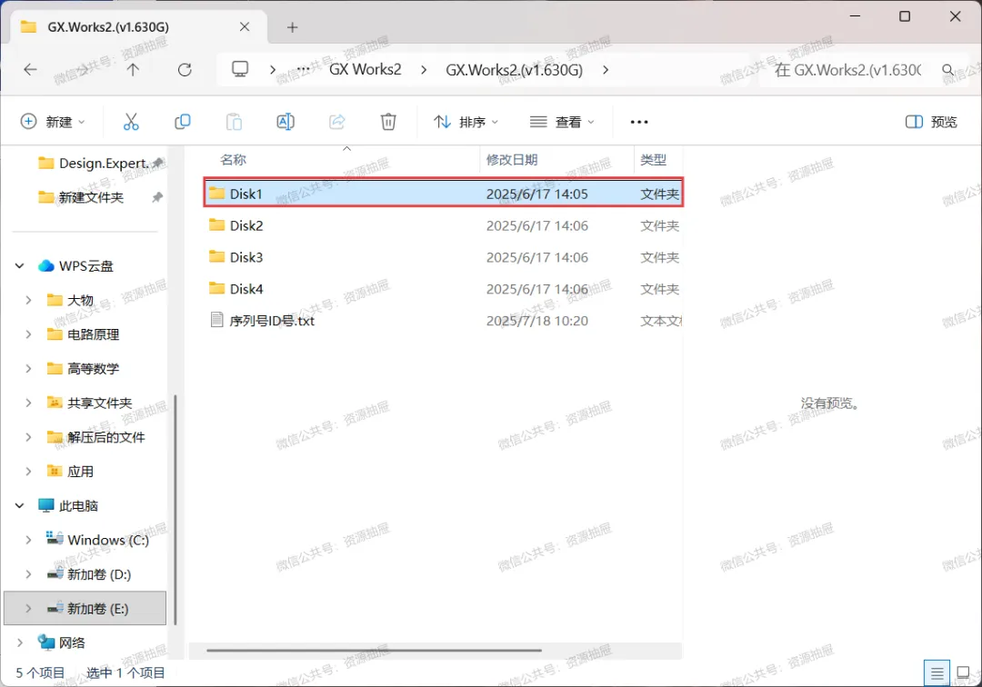Sort by 名称 column header
The image size is (982, 687).
(x=233, y=160)
